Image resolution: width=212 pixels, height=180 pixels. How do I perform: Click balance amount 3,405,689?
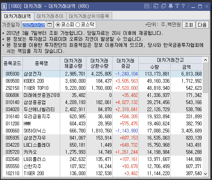(x=191, y=131)
